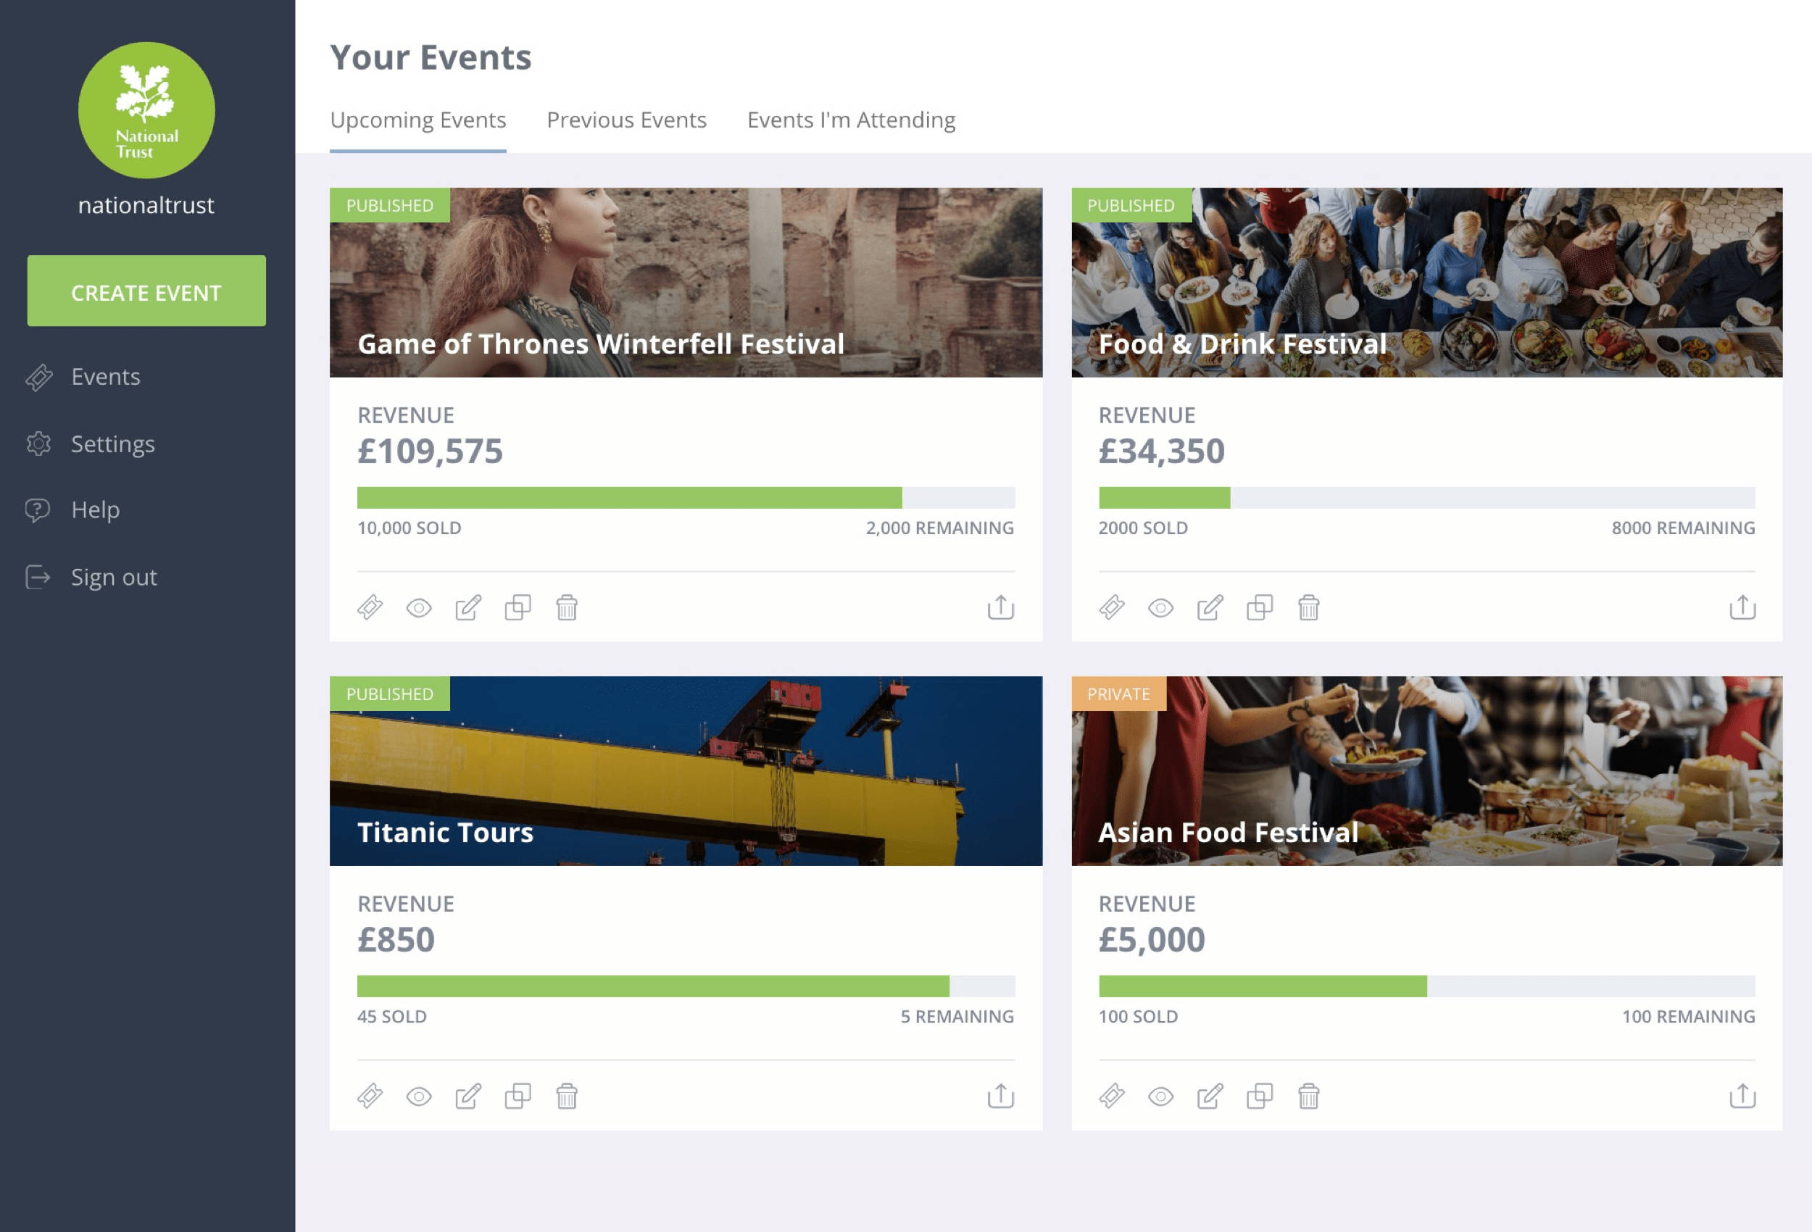
Task: Open tickets for Game of Thrones Winterfell Festival
Action: pos(370,607)
